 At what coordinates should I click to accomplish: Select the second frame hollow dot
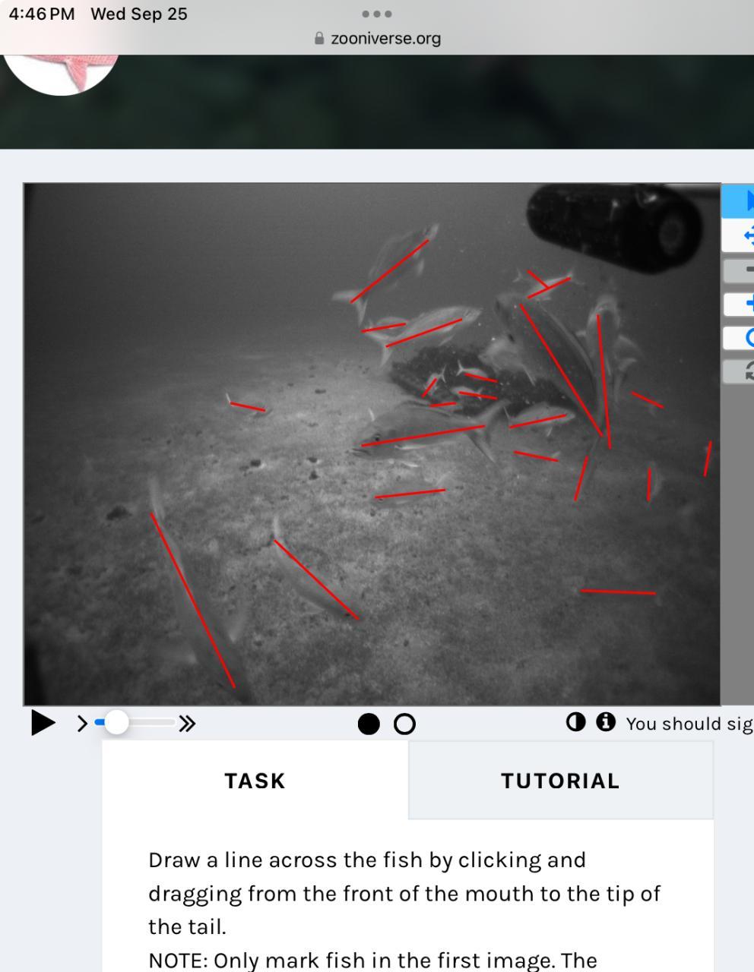coord(405,724)
